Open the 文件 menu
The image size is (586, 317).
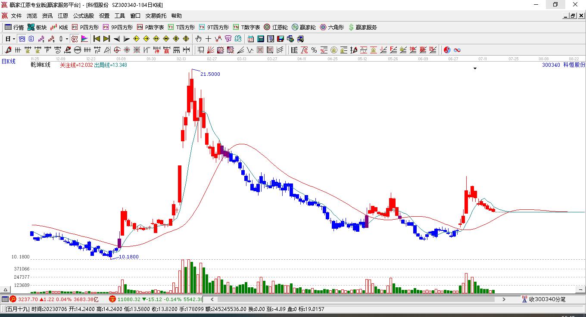point(16,16)
